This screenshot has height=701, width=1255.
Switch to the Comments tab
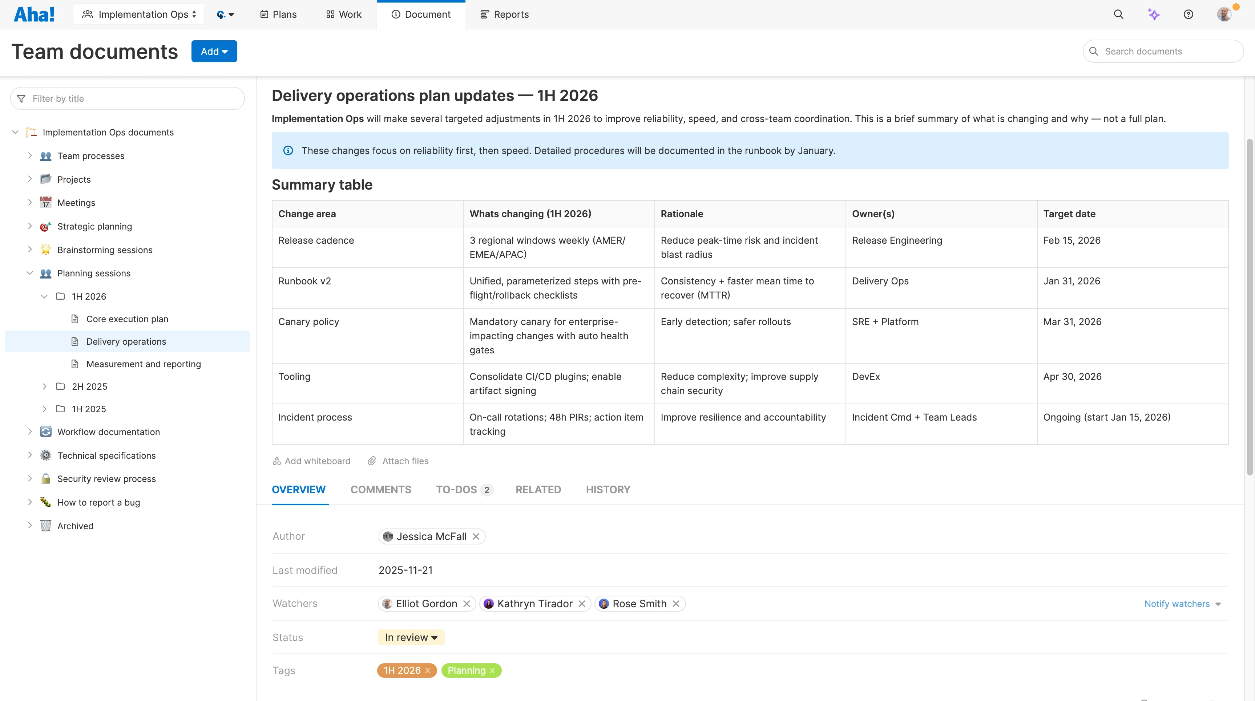[381, 490]
